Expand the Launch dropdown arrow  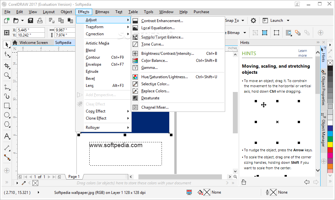point(288,21)
